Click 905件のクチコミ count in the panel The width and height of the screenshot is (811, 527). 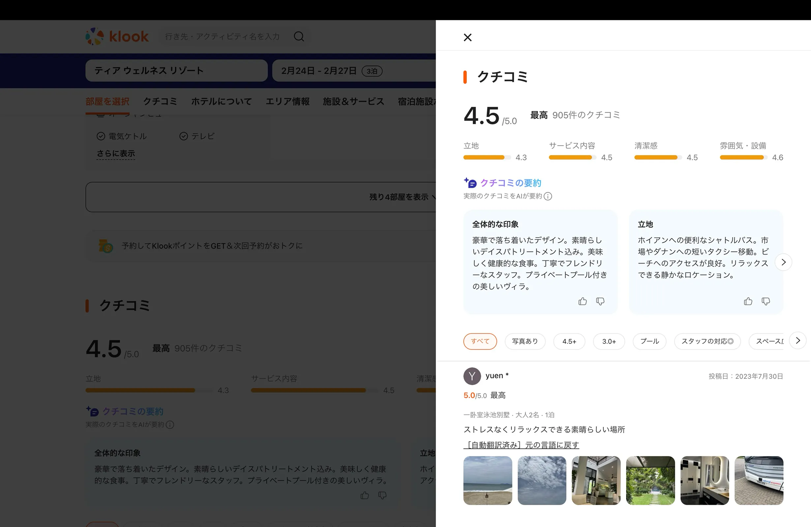coord(586,115)
